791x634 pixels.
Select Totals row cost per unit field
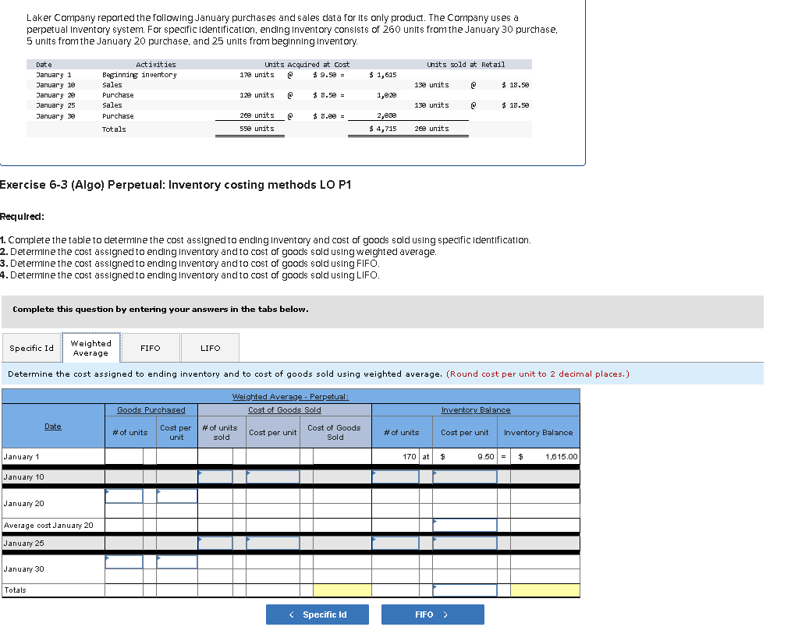click(465, 590)
